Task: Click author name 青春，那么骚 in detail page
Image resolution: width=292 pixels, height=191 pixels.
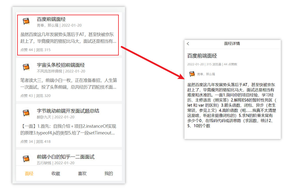Action: pyautogui.click(x=206, y=74)
